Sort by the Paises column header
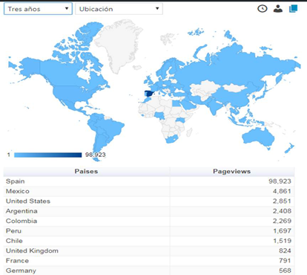 pyautogui.click(x=86, y=172)
